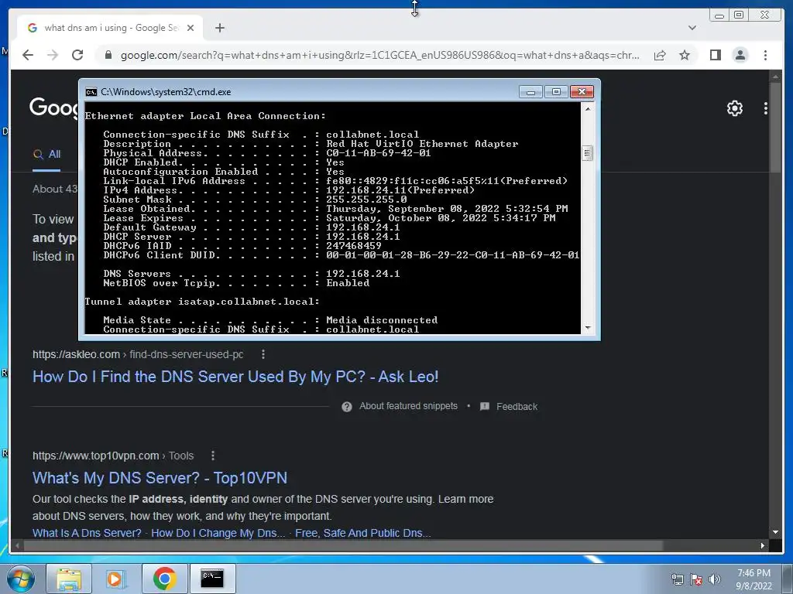Open network tray icon
This screenshot has height=594, width=793.
[x=677, y=579]
